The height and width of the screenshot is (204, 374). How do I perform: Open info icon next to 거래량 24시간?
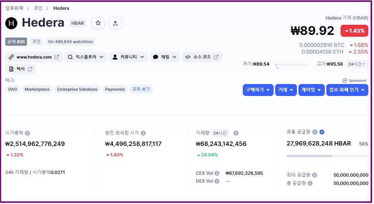[x=236, y=133]
